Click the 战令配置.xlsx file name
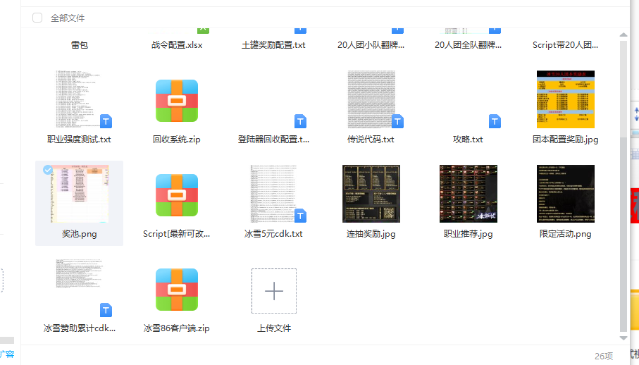The image size is (639, 365). point(176,45)
